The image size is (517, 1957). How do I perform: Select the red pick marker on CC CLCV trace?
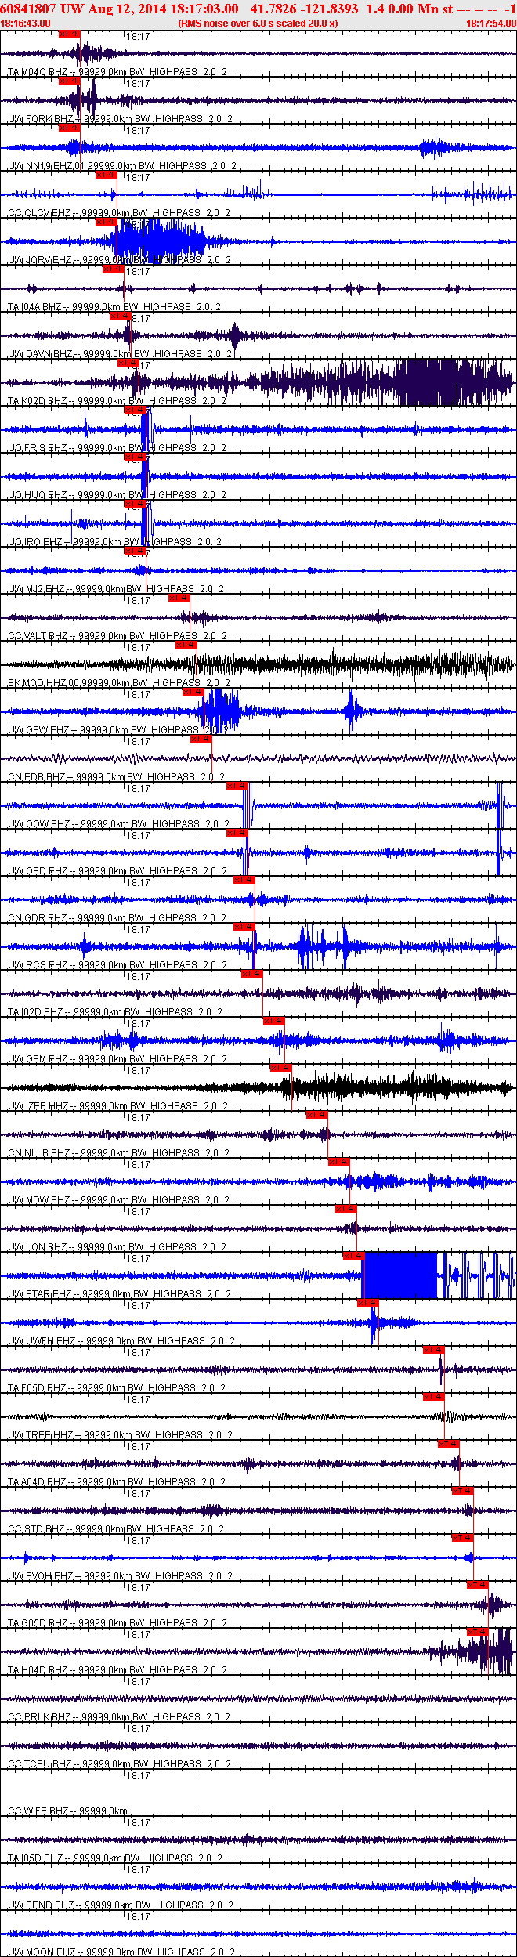point(106,175)
